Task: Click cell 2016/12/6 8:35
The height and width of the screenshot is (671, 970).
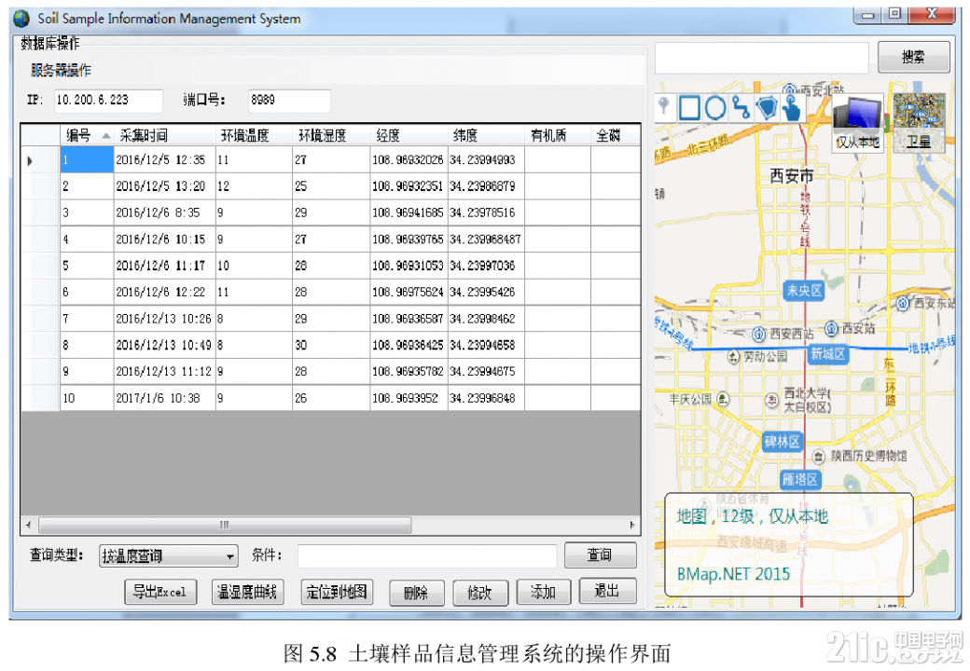Action: coord(164,212)
